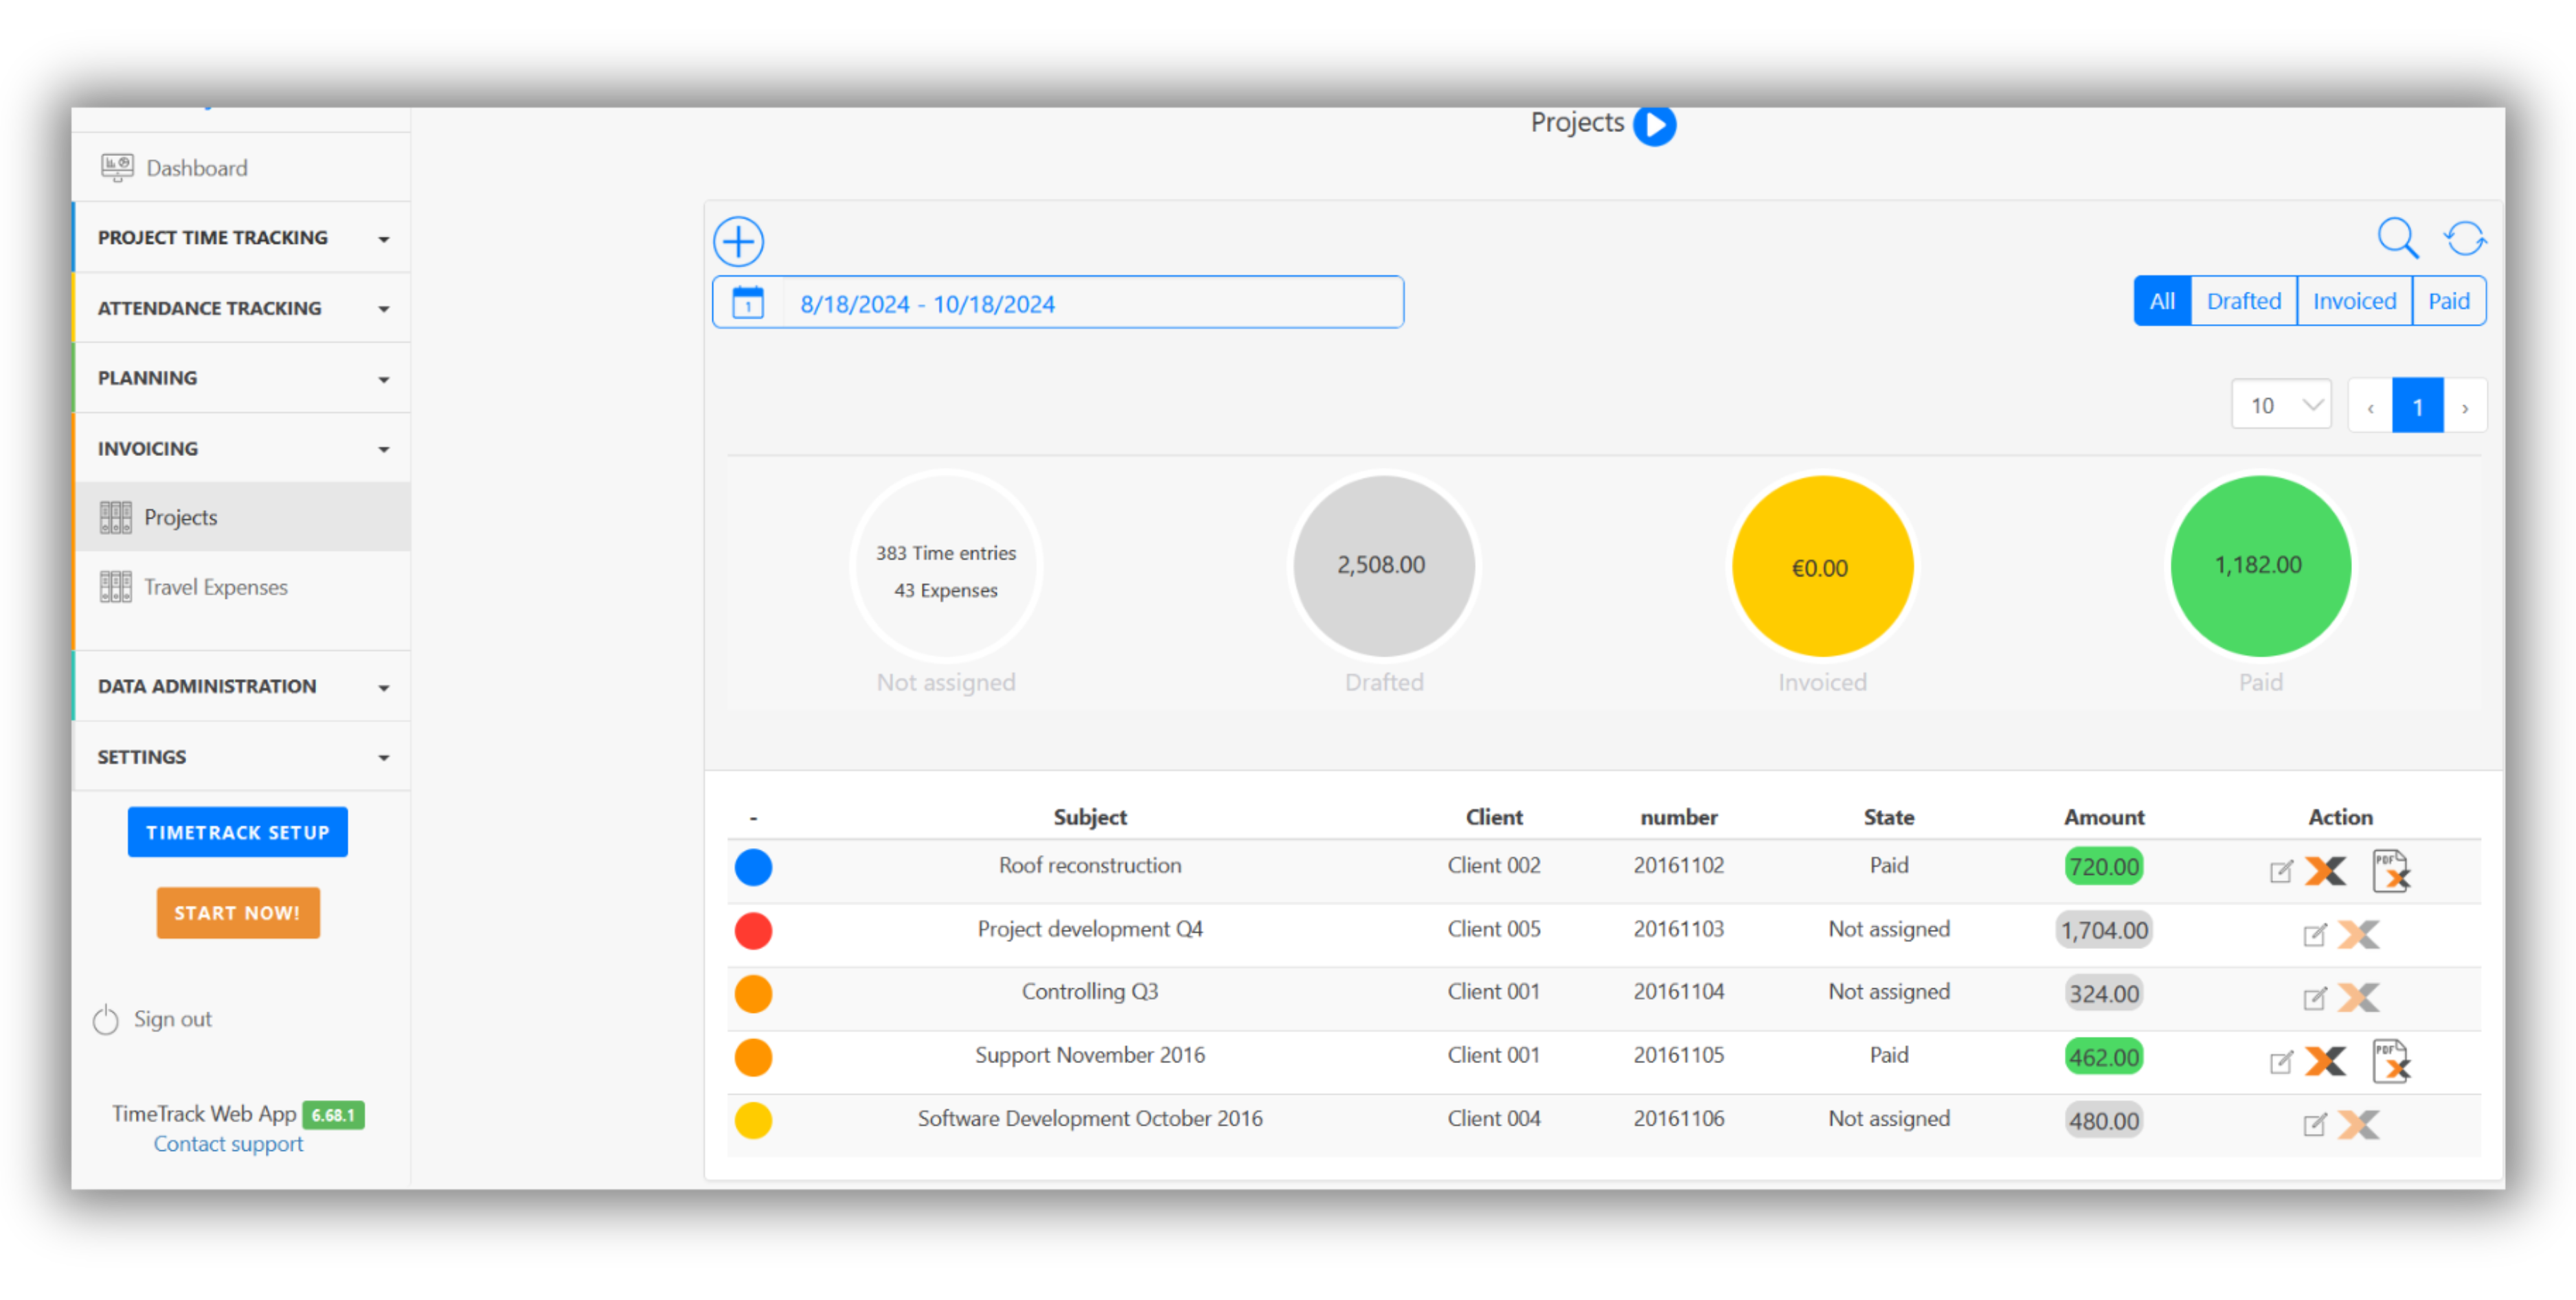Click the TIMETRACK SETUP button
The image size is (2576, 1300).
(x=237, y=831)
